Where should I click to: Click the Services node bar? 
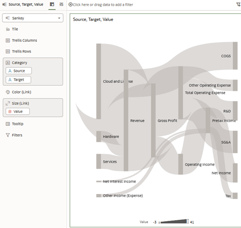[98, 161]
